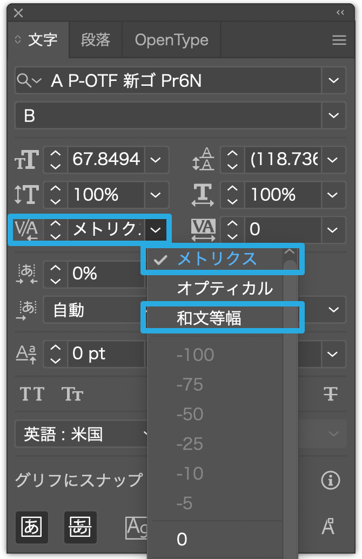
Task: Click the tsume character tightening icon
Action: [27, 274]
